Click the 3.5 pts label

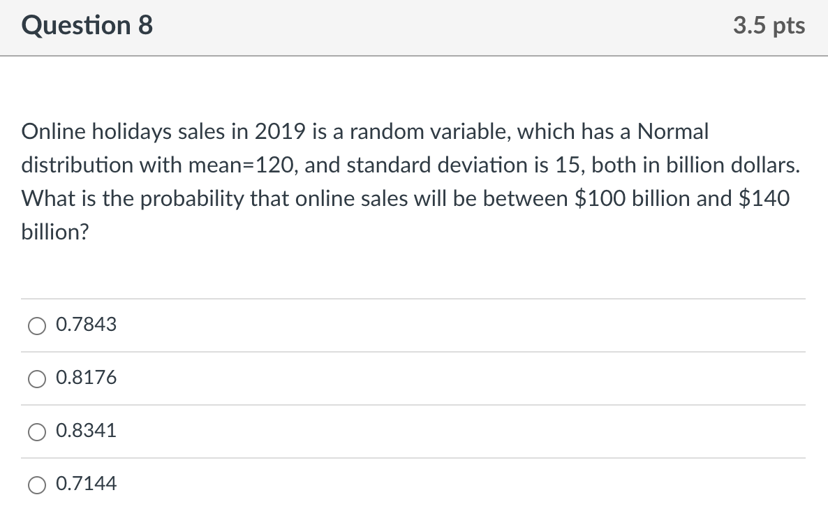(769, 25)
